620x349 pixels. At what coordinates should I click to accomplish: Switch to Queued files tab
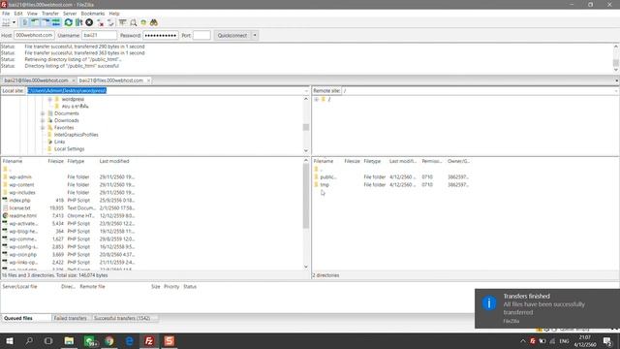click(x=18, y=318)
